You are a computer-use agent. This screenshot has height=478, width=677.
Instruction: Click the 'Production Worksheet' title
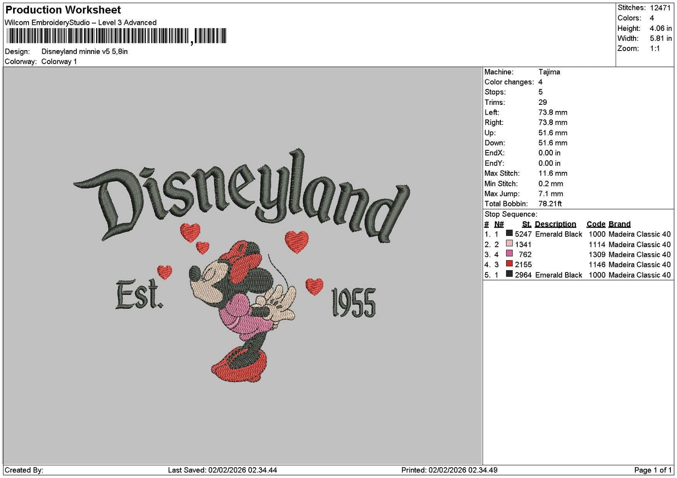click(63, 10)
